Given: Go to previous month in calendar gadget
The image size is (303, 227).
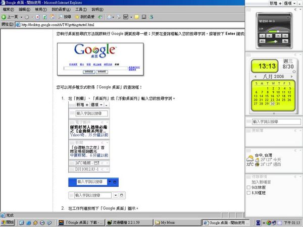Looking at the screenshot, I should 256,77.
